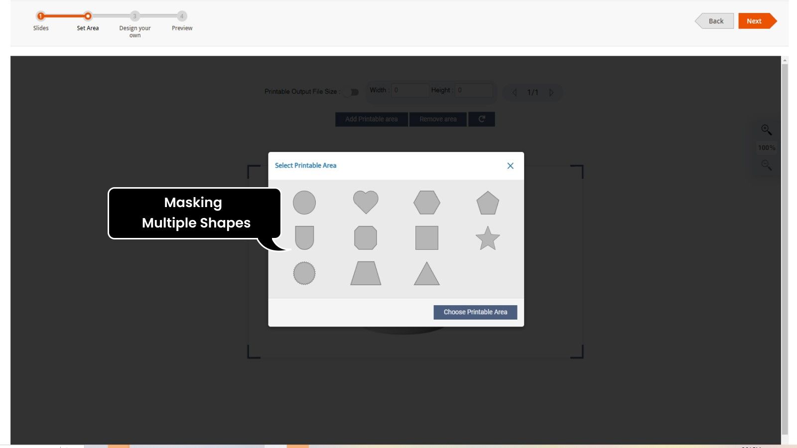Pick the triangle shape mask
This screenshot has height=448, width=797.
(427, 274)
